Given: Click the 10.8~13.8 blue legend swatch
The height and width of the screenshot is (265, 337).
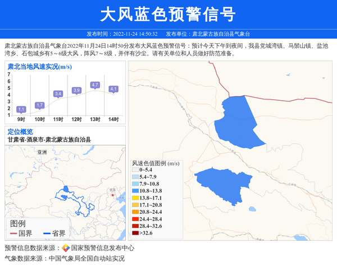Looking at the screenshot, I should point(135,192).
